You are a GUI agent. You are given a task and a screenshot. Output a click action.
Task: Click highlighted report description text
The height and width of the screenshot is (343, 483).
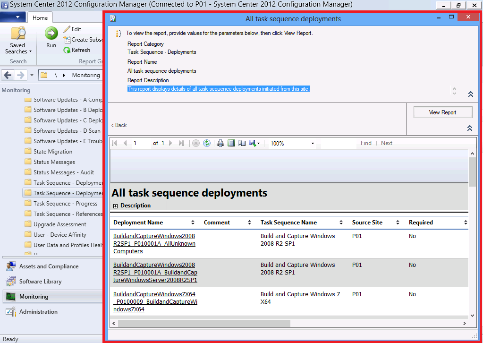[219, 89]
